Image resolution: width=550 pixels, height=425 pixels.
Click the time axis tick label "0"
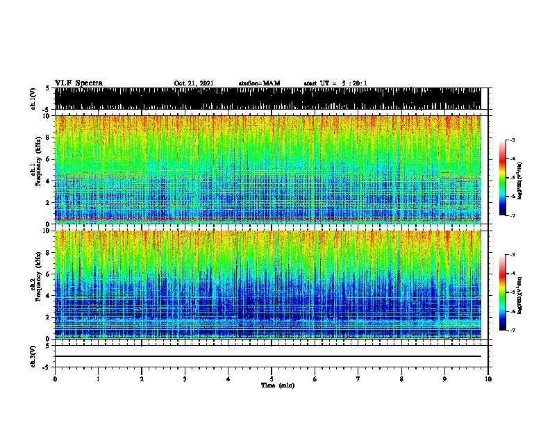[55, 379]
